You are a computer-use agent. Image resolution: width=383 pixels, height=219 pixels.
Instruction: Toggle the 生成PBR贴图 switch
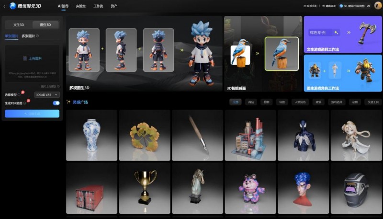[56, 103]
